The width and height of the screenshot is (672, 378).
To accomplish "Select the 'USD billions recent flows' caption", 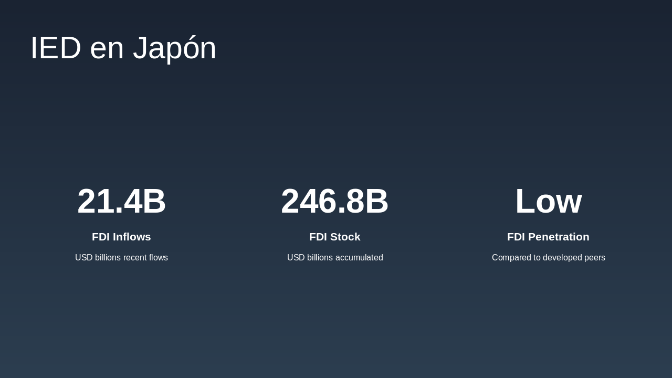I will [x=121, y=258].
